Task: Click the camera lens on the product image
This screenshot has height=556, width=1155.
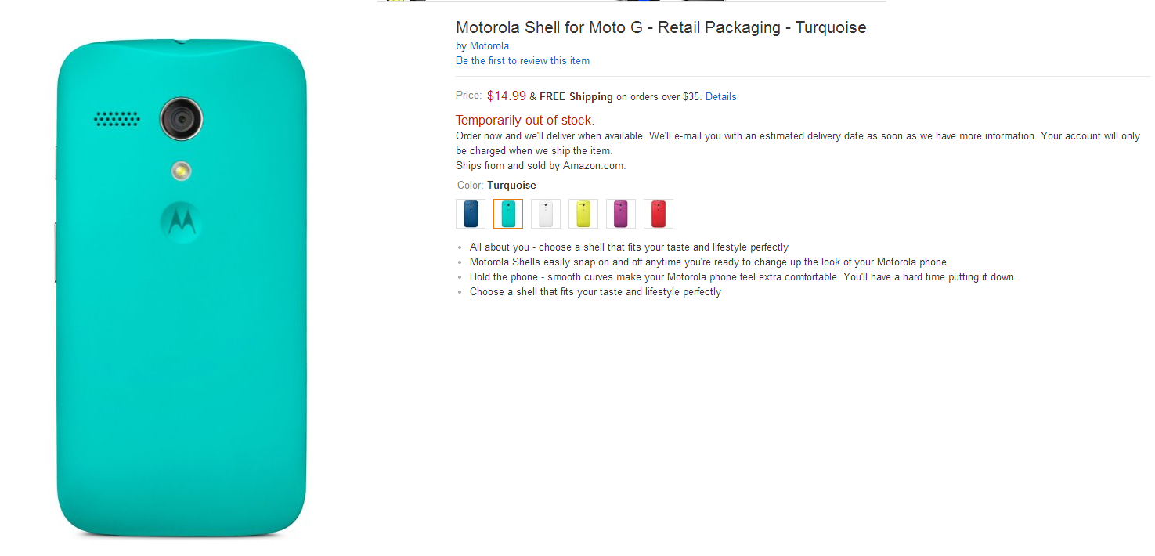Action: click(182, 119)
